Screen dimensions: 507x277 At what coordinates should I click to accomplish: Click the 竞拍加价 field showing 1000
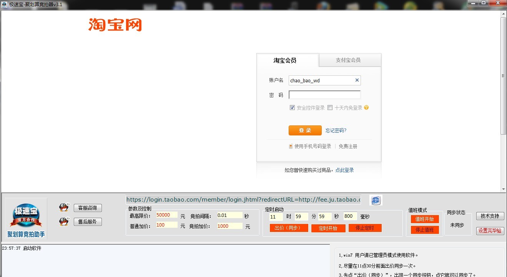pos(229,226)
